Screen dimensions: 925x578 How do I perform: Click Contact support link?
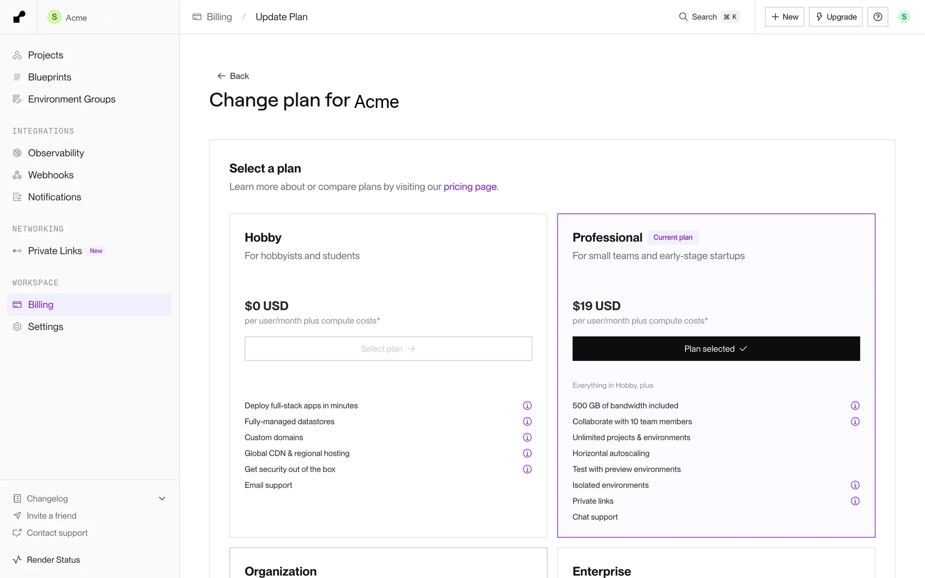click(x=57, y=533)
